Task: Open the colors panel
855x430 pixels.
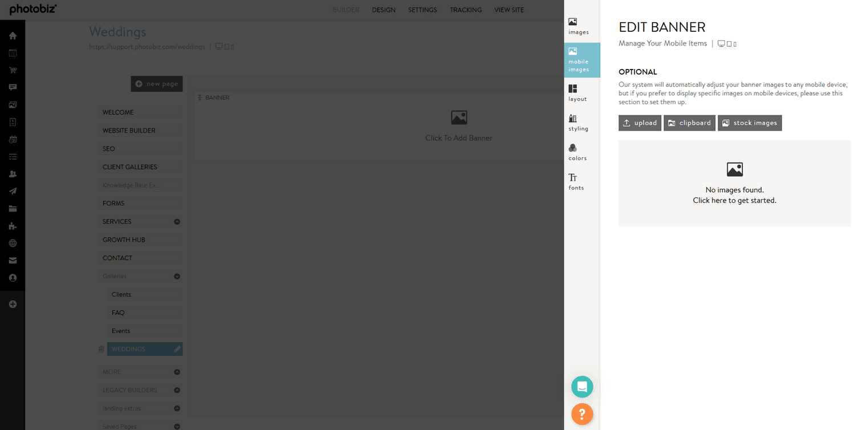Action: point(577,152)
